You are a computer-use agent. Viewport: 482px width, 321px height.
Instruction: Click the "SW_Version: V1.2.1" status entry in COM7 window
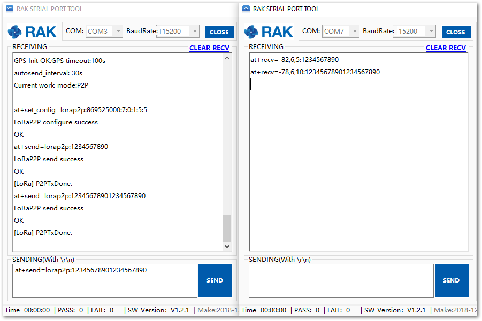point(395,310)
